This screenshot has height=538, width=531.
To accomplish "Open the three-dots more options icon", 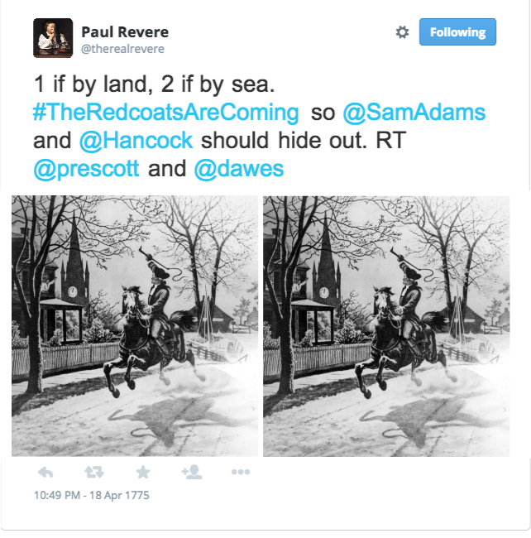I will (x=241, y=472).
